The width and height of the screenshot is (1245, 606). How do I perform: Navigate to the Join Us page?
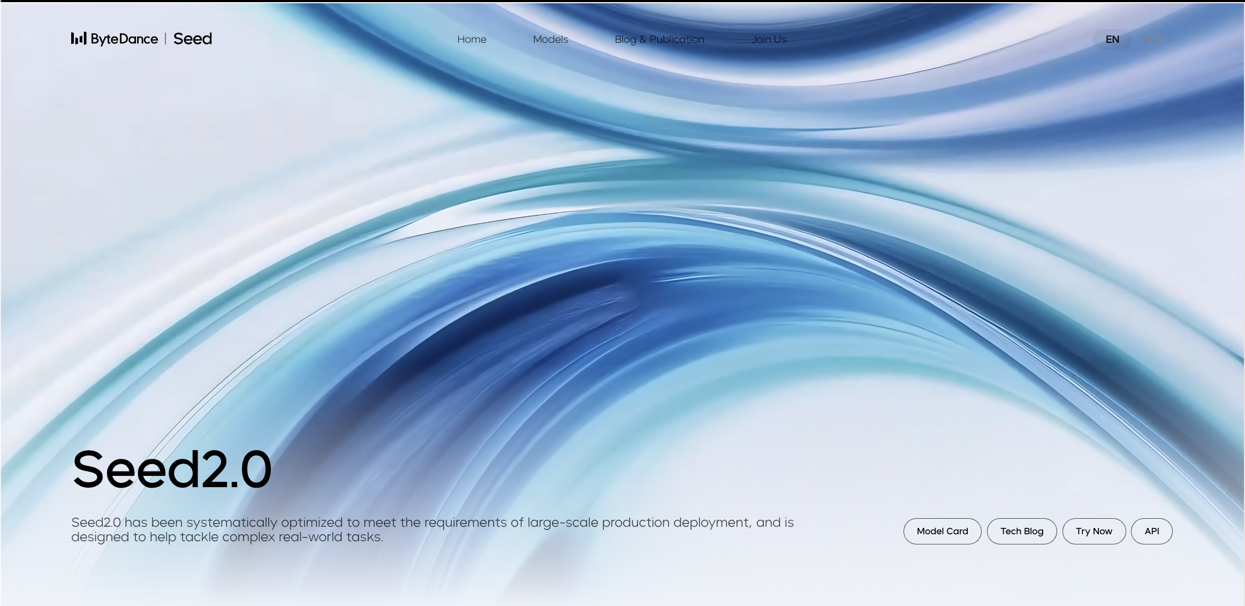769,39
